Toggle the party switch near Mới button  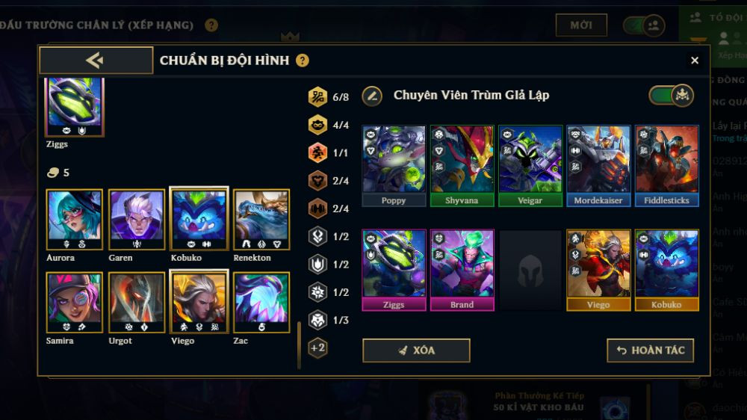[644, 25]
